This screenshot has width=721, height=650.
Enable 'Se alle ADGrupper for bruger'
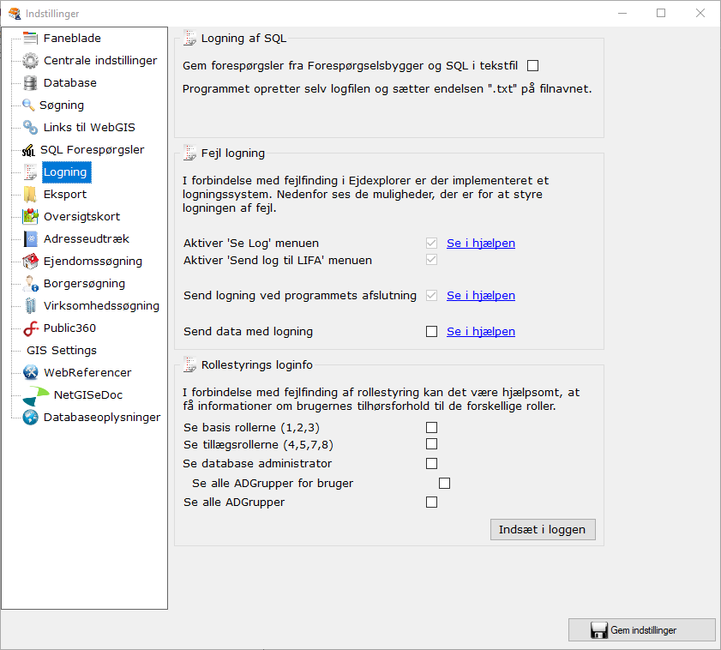click(x=444, y=484)
